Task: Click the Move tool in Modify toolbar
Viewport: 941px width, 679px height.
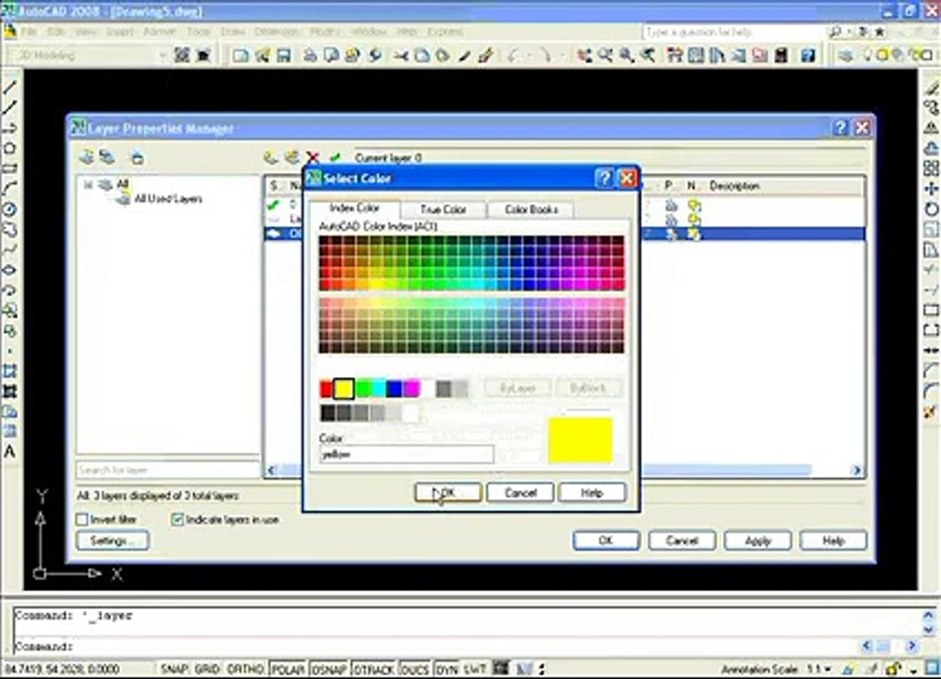Action: (931, 189)
